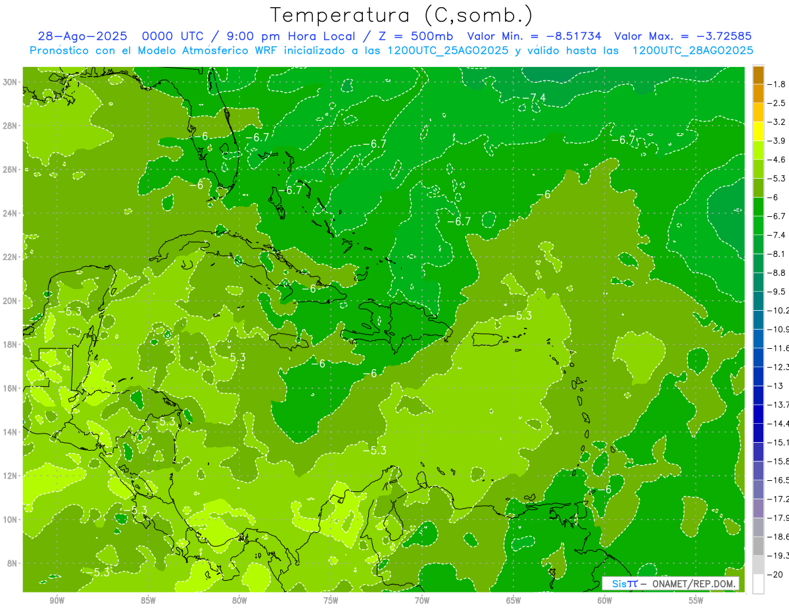
Task: Click the "18N" latitude axis label
Action: (x=11, y=344)
